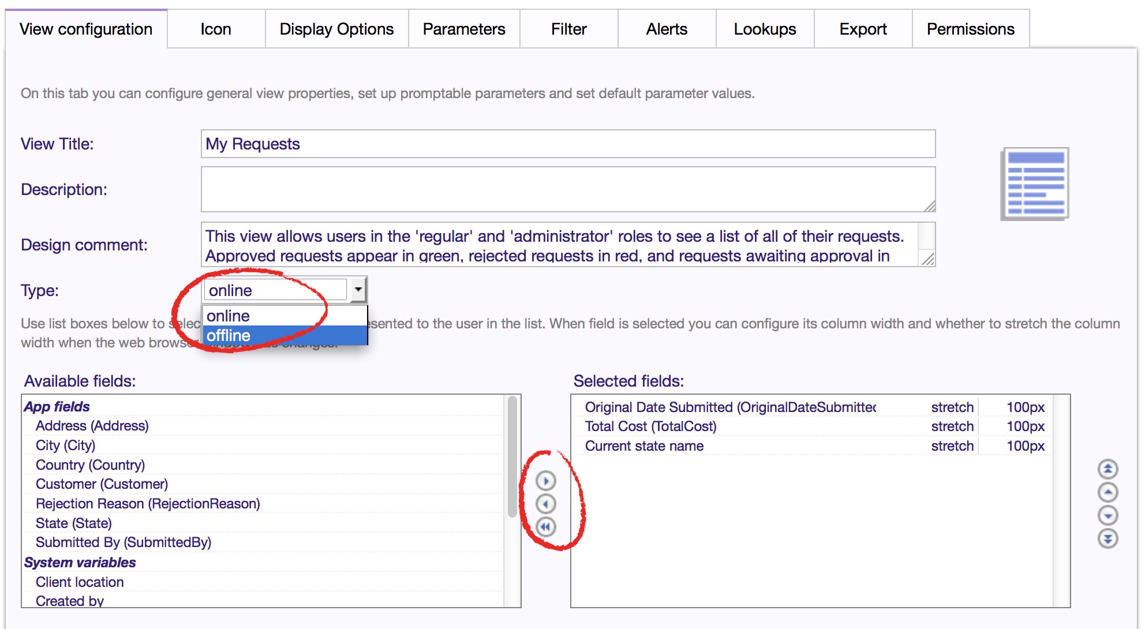Go to the Filter tab
This screenshot has width=1145, height=629.
coord(568,29)
